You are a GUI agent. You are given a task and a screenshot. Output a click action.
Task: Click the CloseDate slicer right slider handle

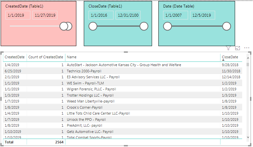(x=144, y=27)
